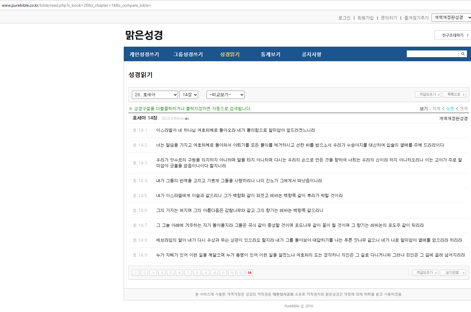Set text size to 크게
This screenshot has height=312, width=471.
[x=464, y=108]
